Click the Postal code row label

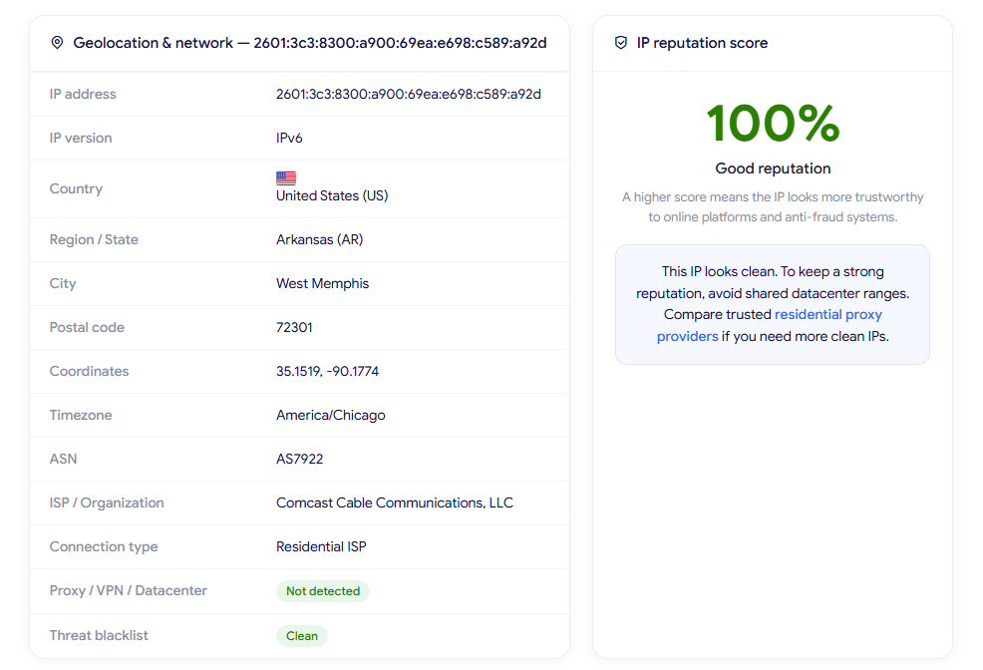(87, 327)
